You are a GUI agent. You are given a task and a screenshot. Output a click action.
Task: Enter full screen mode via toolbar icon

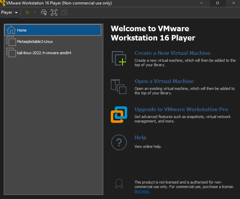click(54, 12)
